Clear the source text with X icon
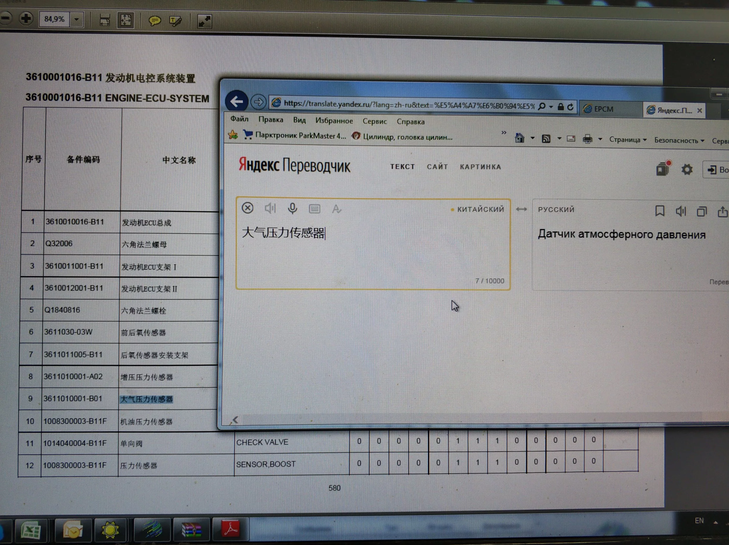Viewport: 729px width, 545px height. coord(248,208)
